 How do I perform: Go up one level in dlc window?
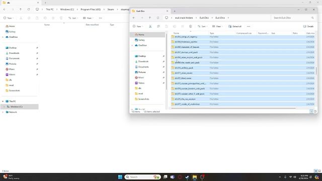click(x=21, y=10)
